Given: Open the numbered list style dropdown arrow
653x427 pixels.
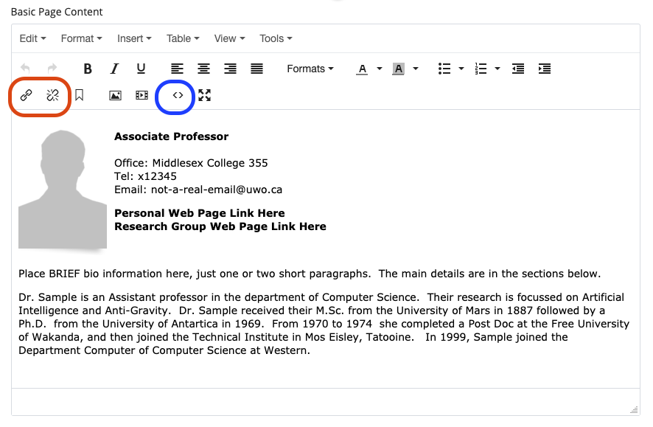Looking at the screenshot, I should tap(497, 69).
